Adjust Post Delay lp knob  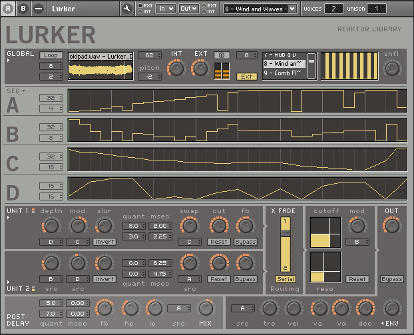(x=154, y=308)
